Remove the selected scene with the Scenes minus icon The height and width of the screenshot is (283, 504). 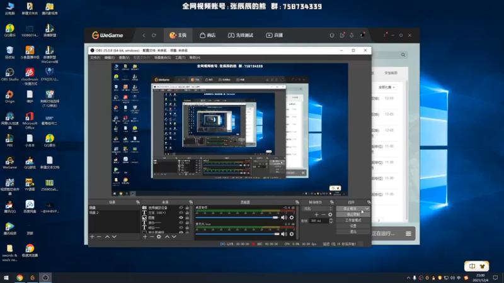(x=99, y=236)
